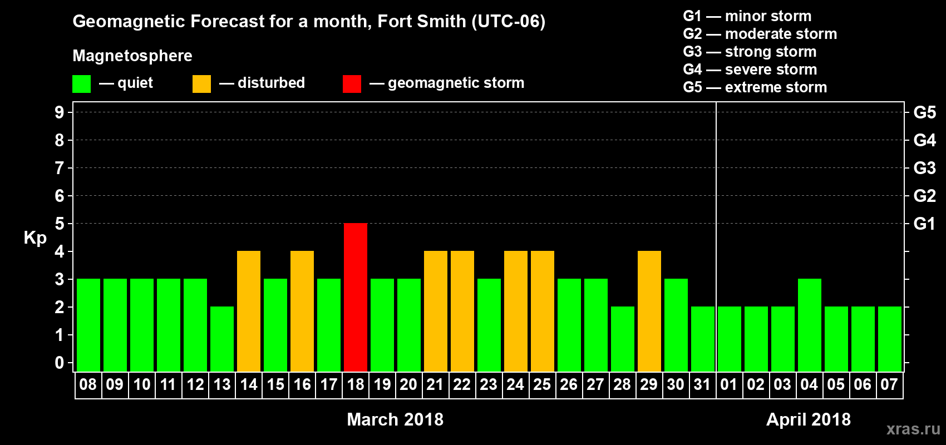946x445 pixels.
Task: Click the green bar above April date 01
Action: tap(730, 339)
